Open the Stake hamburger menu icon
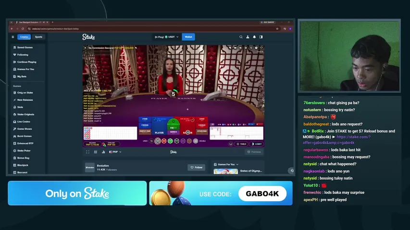 [x=13, y=37]
